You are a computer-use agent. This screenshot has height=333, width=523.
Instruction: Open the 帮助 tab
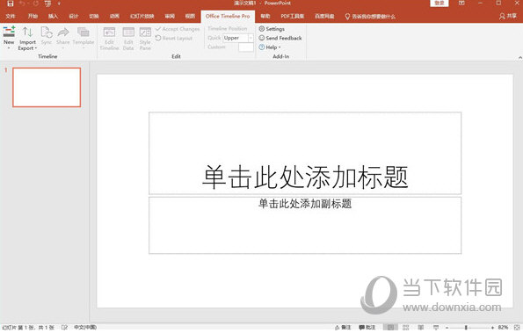tap(265, 16)
